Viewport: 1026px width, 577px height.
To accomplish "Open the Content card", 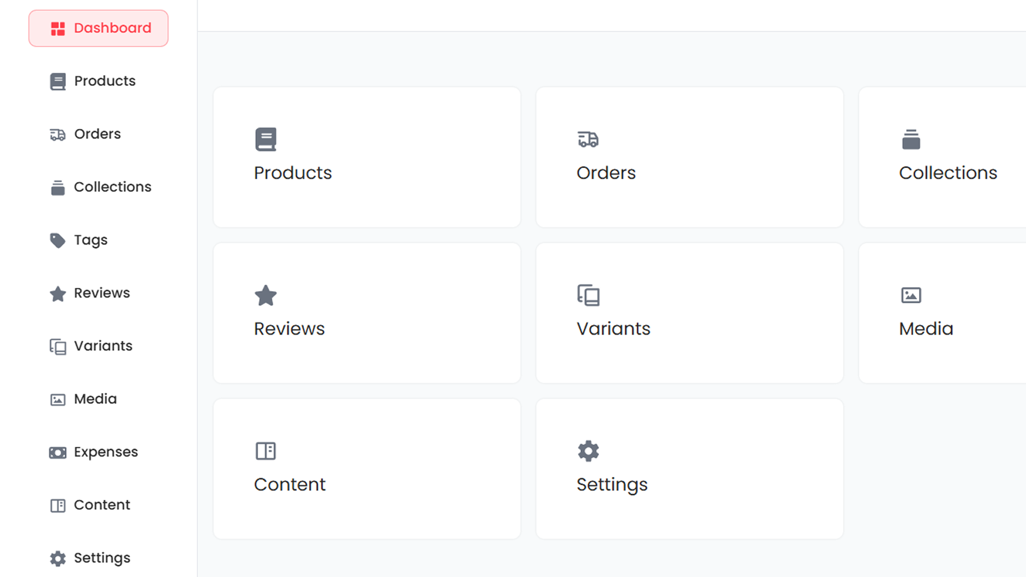I will (x=366, y=469).
